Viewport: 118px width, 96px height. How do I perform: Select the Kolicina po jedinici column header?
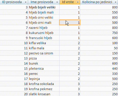click(99, 2)
